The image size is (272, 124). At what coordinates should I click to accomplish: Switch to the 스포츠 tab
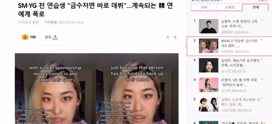point(230,7)
